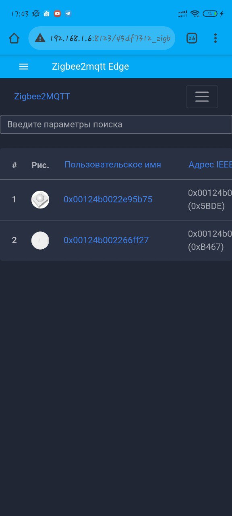
Task: Open the Home Assistant sidebar hamburger menu
Action: point(24,67)
